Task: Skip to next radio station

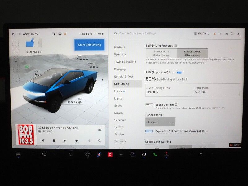Action: coord(65,141)
